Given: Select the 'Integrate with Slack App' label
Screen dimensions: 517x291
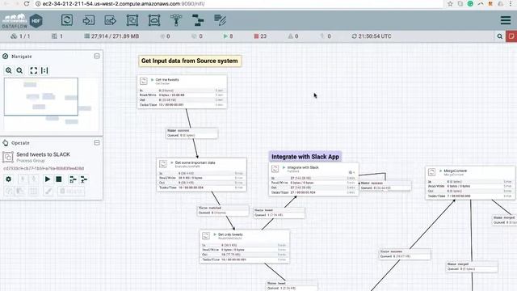Looking at the screenshot, I should point(305,157).
